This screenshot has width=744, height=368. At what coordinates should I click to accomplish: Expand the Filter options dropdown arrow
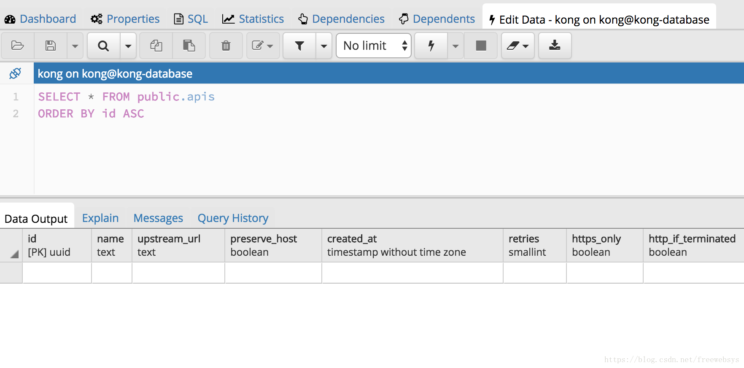324,46
